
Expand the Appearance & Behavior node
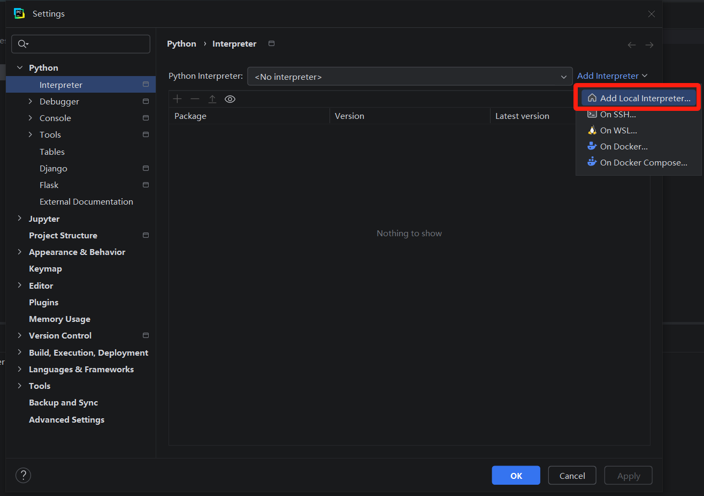pos(20,252)
